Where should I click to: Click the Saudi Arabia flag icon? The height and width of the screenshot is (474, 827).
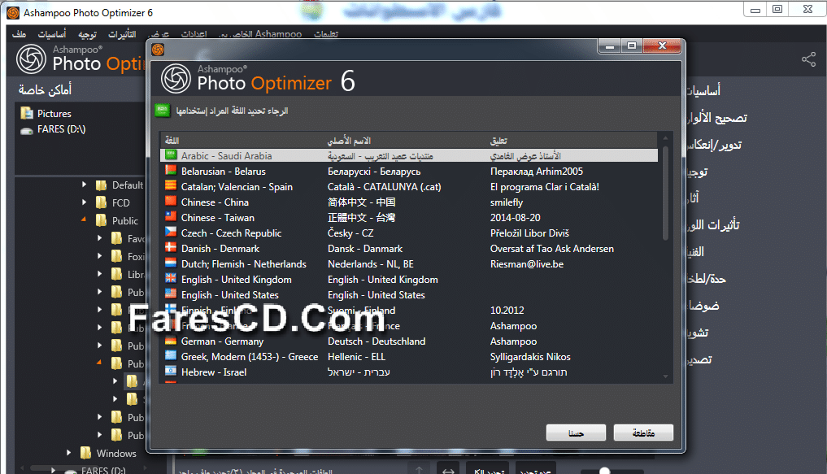[x=170, y=155]
